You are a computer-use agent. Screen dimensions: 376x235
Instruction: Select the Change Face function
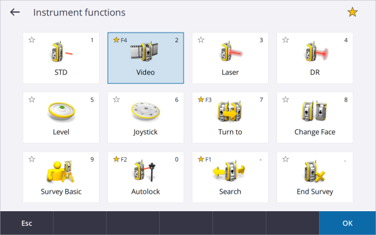tap(315, 118)
